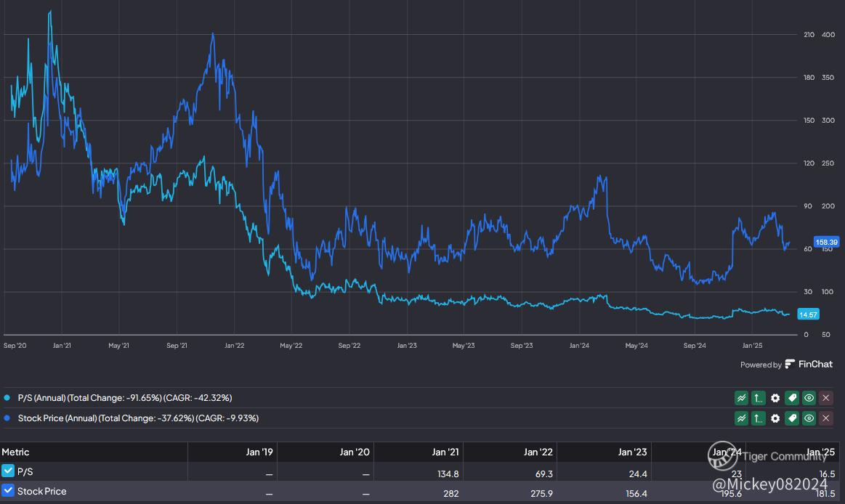Click axis arrow icon in Stock Price row
The width and height of the screenshot is (845, 504).
tap(758, 418)
